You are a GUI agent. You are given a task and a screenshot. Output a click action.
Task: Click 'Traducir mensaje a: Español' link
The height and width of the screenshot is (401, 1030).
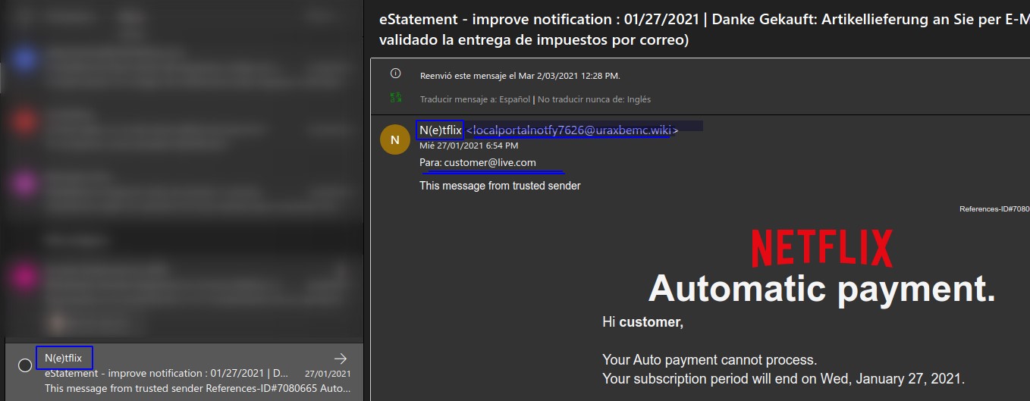pos(475,99)
